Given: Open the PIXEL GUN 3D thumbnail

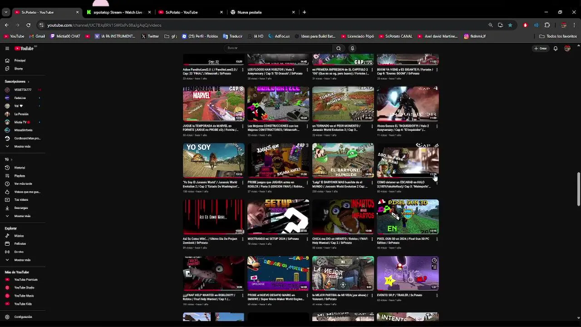Looking at the screenshot, I should point(408,217).
